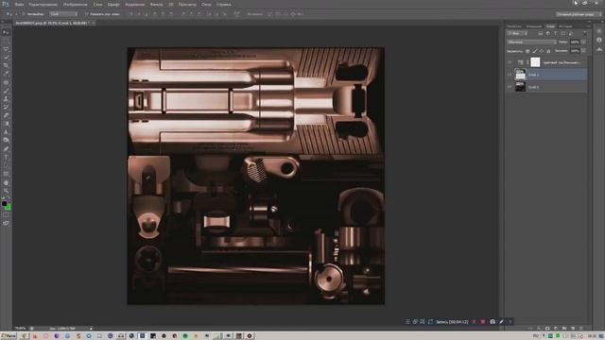Click the create new layer icon
Viewport: 605px width, 340px height.
573,328
